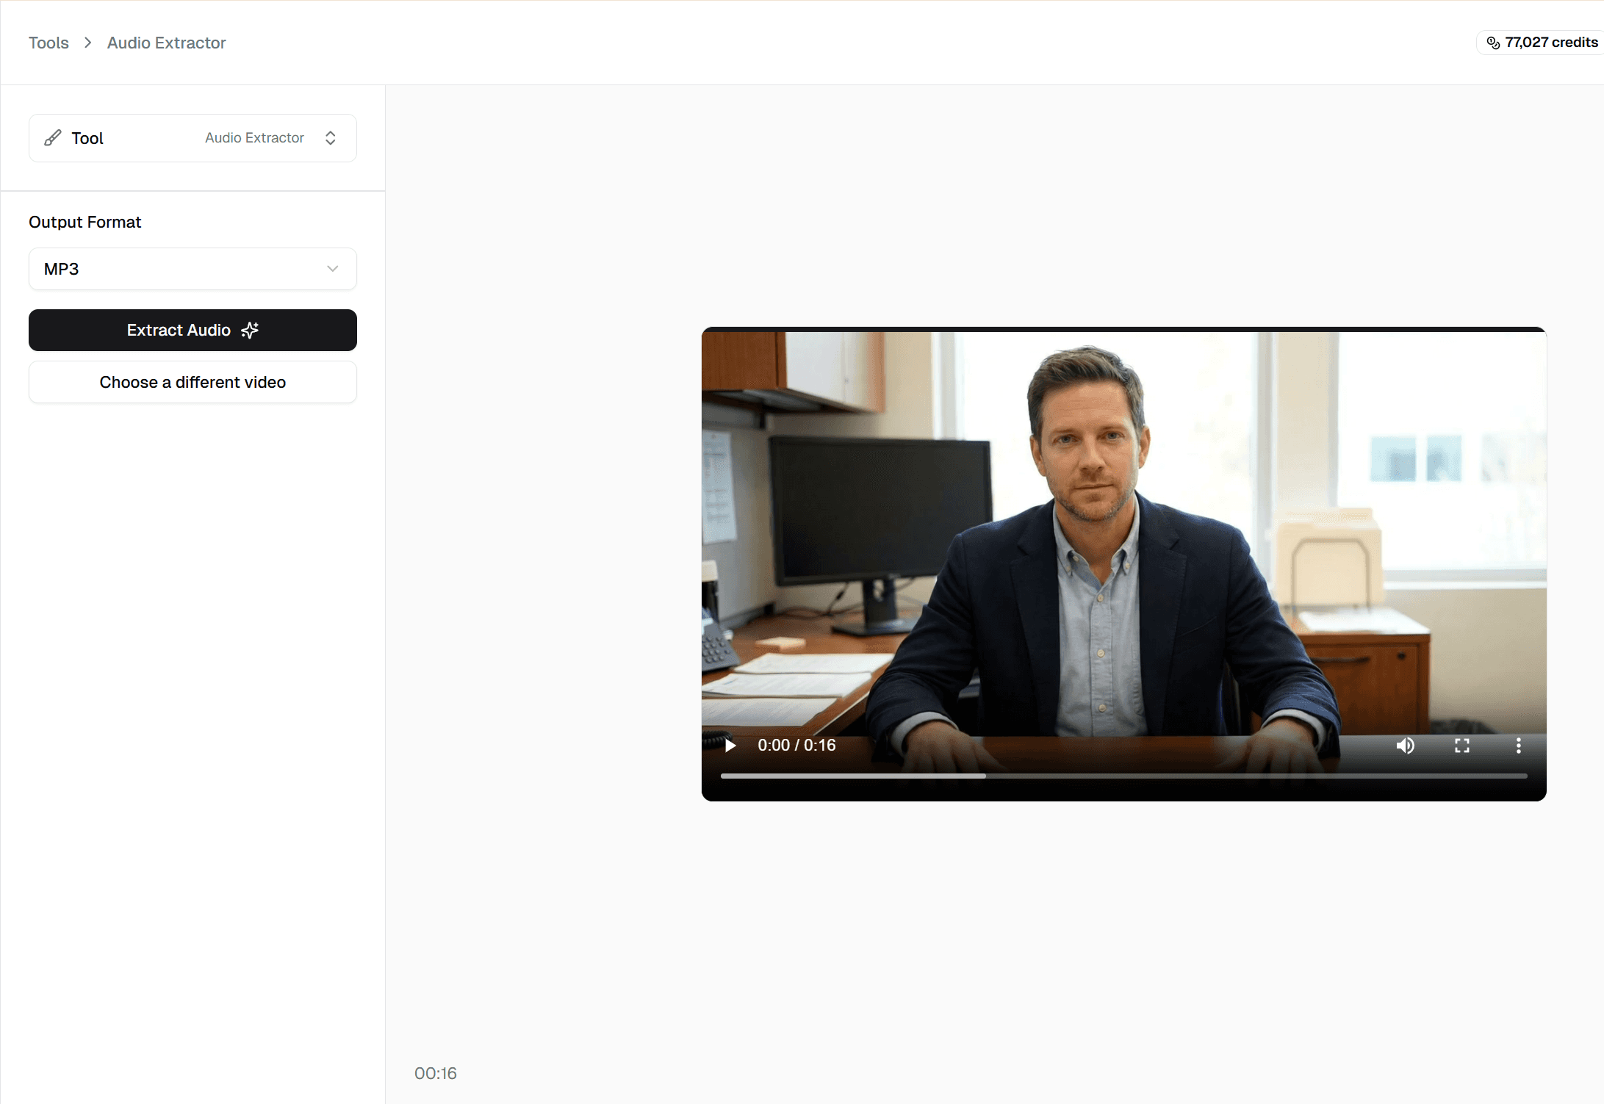The height and width of the screenshot is (1104, 1604).
Task: Open video player more options menu
Action: click(x=1518, y=746)
